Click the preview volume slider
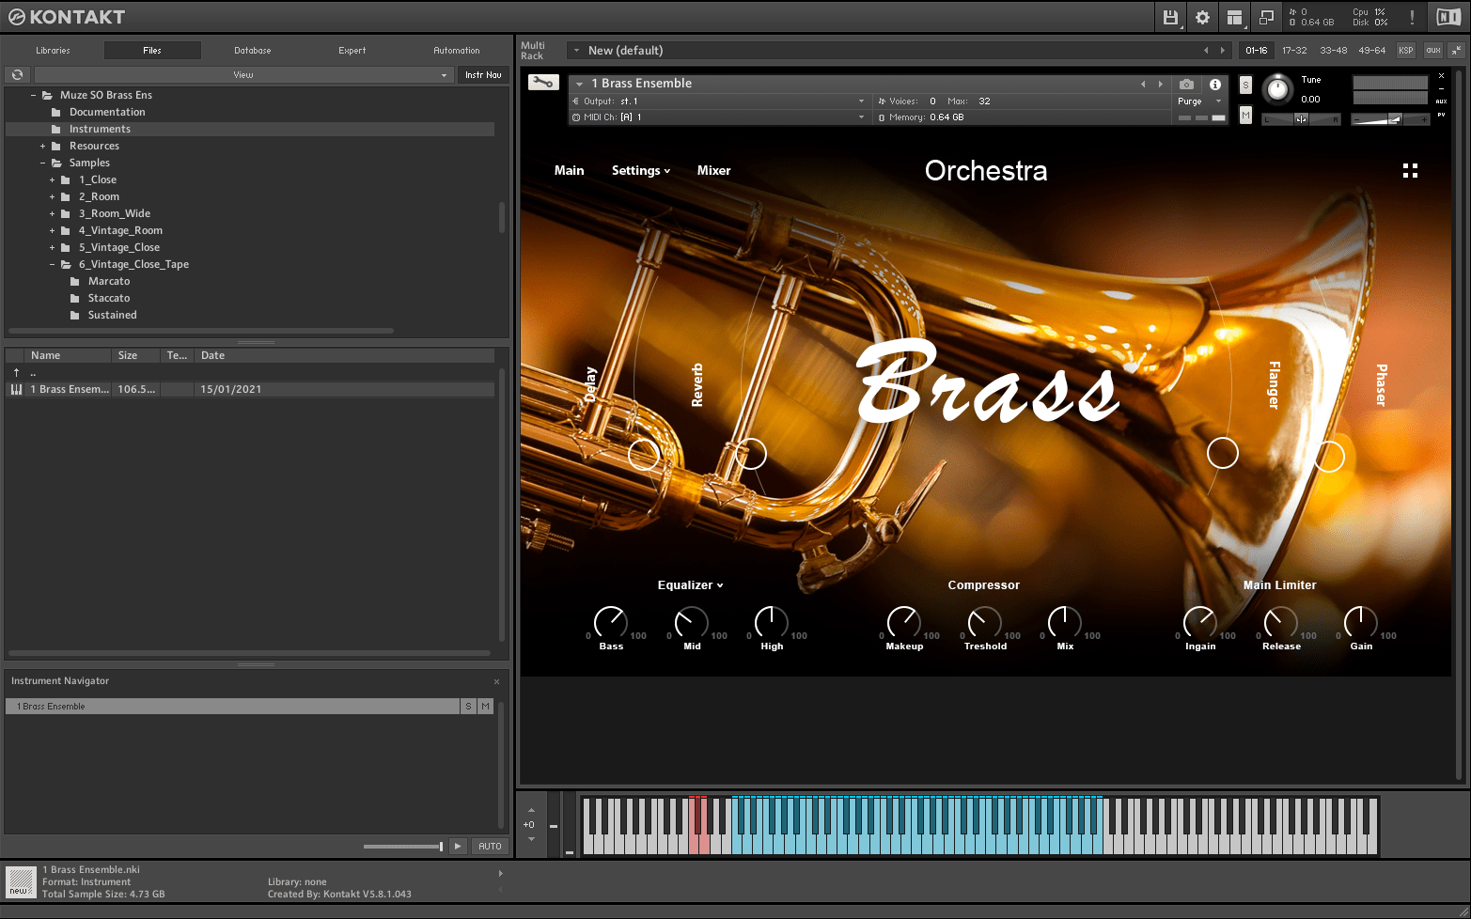This screenshot has height=919, width=1471. [x=402, y=847]
